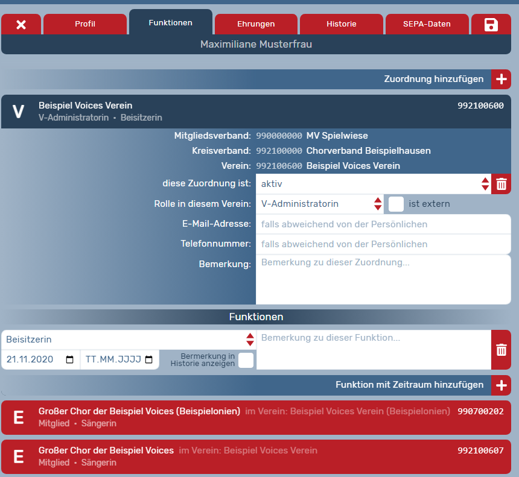
Task: Click the X close icon button
Action: pos(21,25)
